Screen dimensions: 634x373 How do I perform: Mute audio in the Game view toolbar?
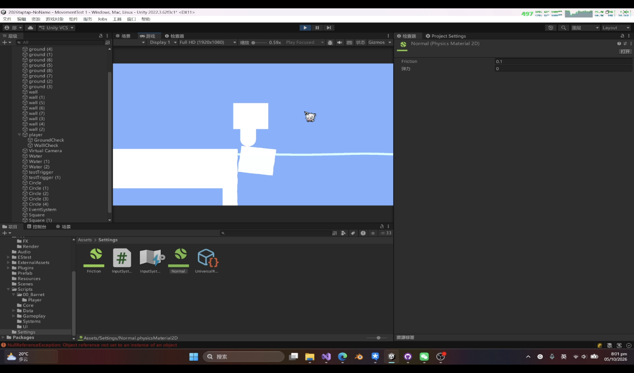340,43
